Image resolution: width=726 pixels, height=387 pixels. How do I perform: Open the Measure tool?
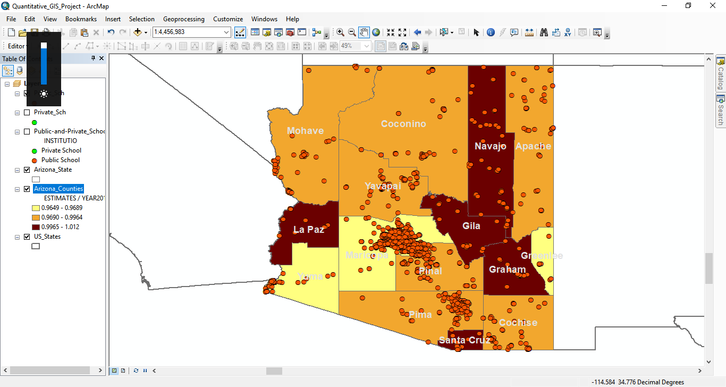click(529, 32)
